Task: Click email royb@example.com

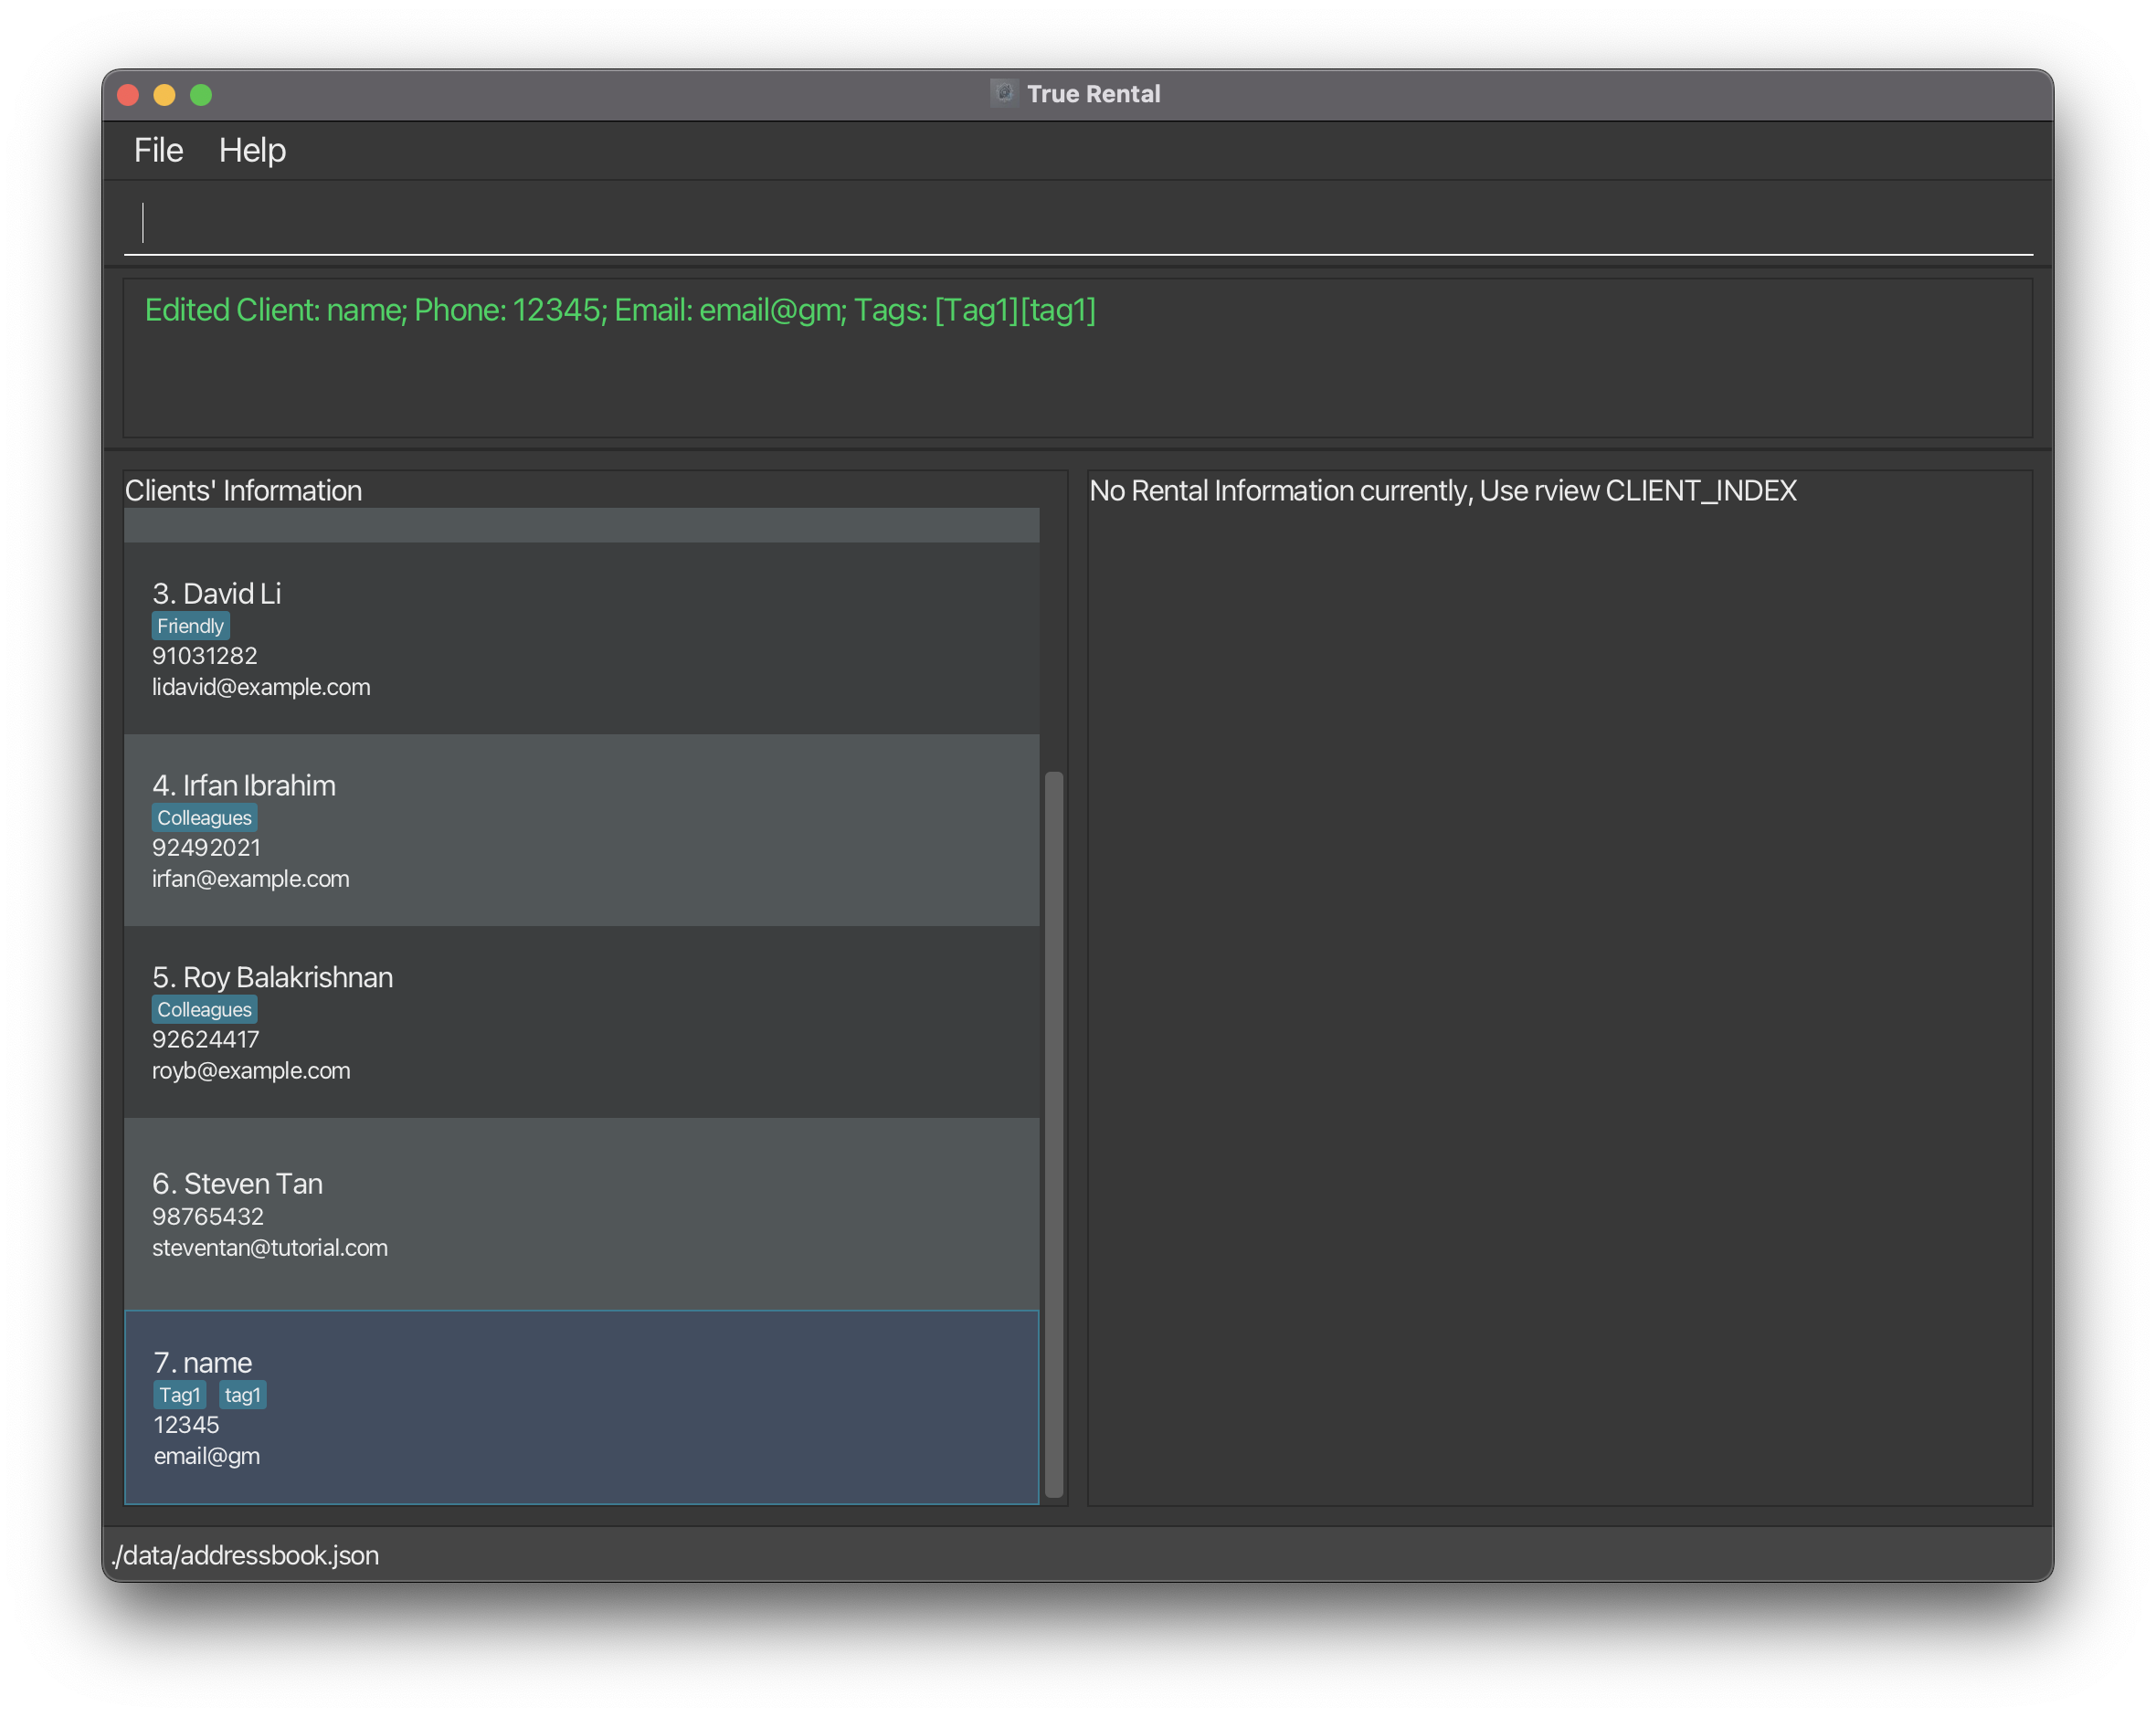Action: pos(251,1071)
